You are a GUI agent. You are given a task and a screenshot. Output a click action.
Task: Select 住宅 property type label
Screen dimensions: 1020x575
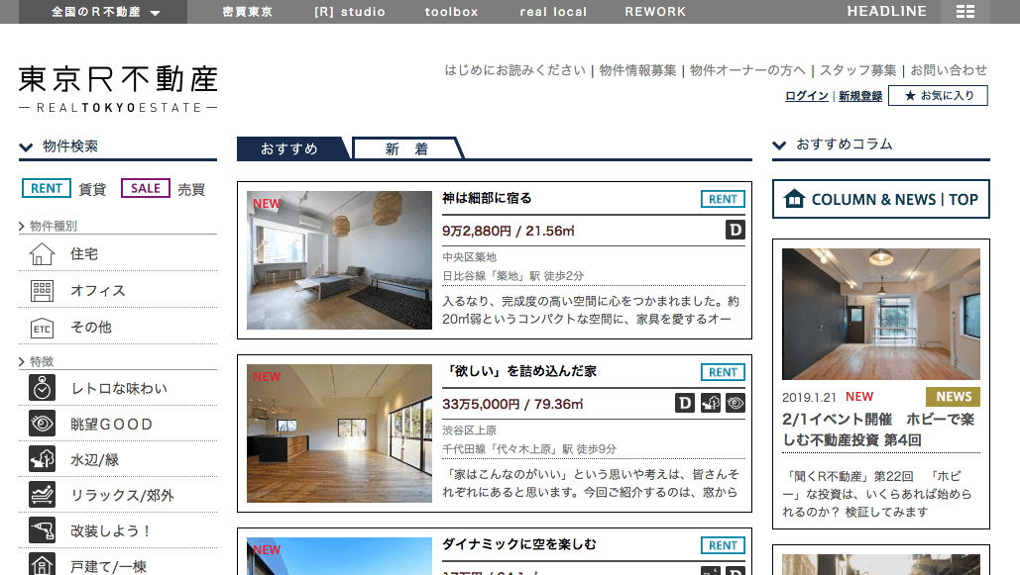84,254
